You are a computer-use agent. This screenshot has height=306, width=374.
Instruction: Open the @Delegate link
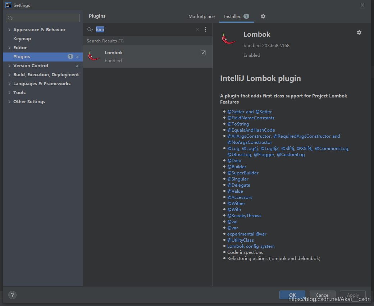[x=239, y=185]
